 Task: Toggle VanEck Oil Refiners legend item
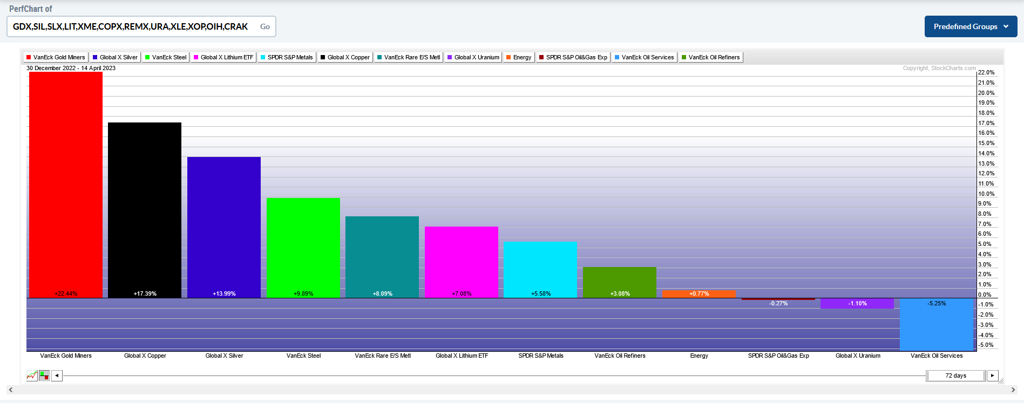tap(711, 57)
